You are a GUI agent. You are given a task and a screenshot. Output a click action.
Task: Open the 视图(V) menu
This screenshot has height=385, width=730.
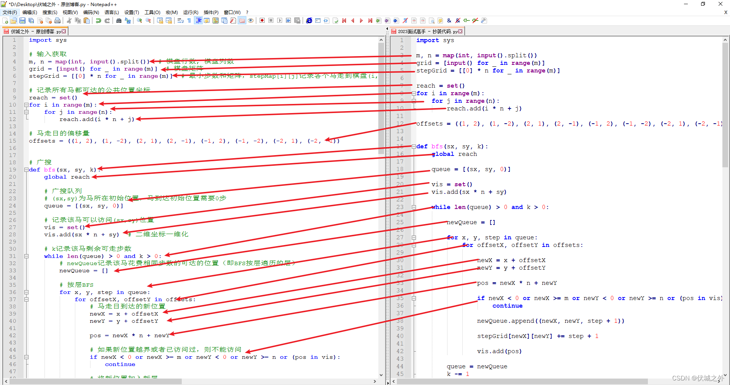70,12
